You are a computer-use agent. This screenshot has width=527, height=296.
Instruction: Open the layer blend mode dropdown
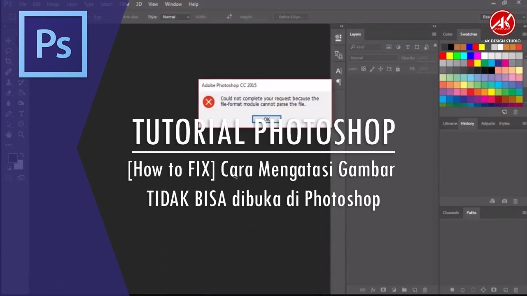[373, 58]
